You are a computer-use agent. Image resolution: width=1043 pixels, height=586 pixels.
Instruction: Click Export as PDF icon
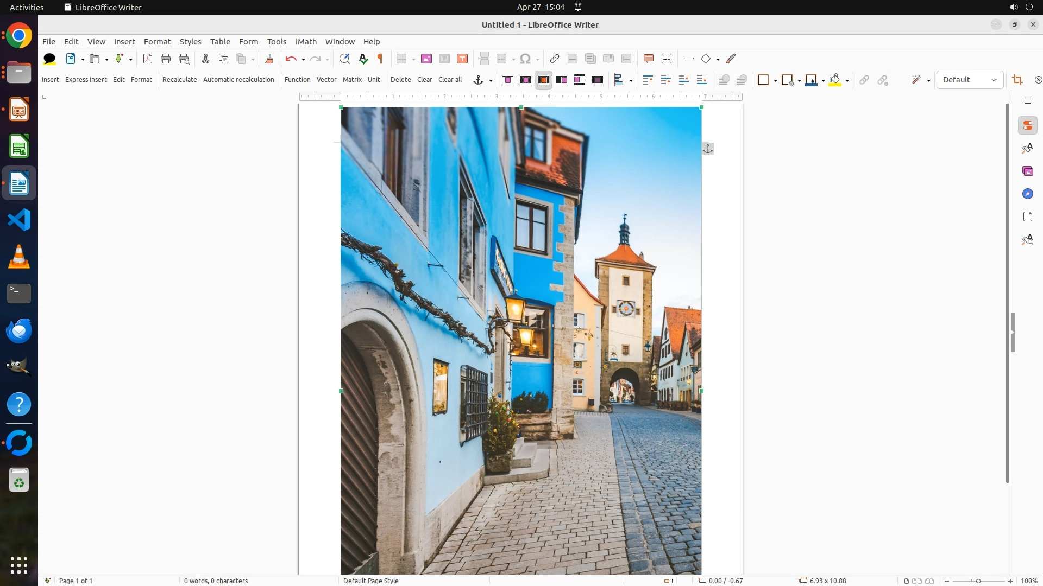click(x=148, y=59)
